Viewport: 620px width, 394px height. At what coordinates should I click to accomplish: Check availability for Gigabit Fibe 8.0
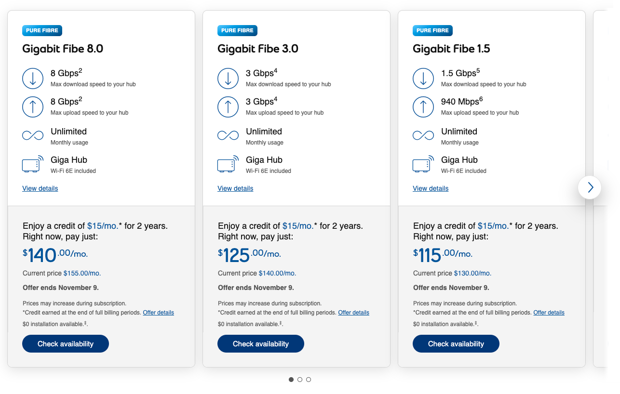click(66, 344)
